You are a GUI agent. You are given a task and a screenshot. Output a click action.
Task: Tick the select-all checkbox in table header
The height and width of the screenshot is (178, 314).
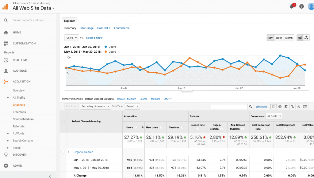point(63,122)
